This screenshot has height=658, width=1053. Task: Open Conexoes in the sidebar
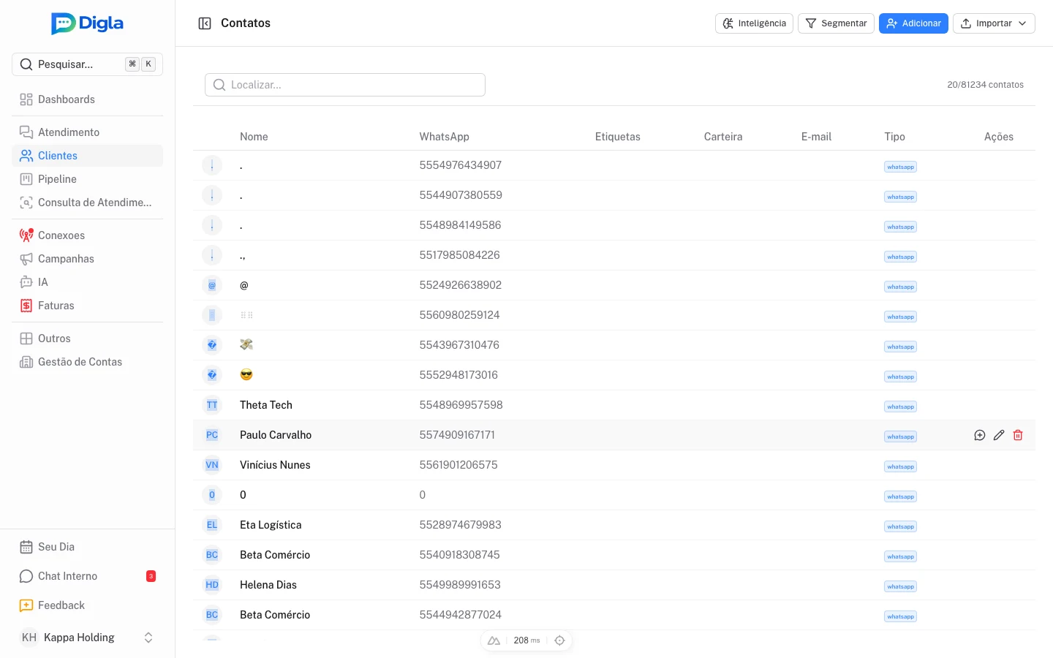87,235
